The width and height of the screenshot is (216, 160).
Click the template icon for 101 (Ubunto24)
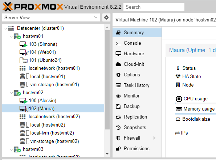[24, 60]
